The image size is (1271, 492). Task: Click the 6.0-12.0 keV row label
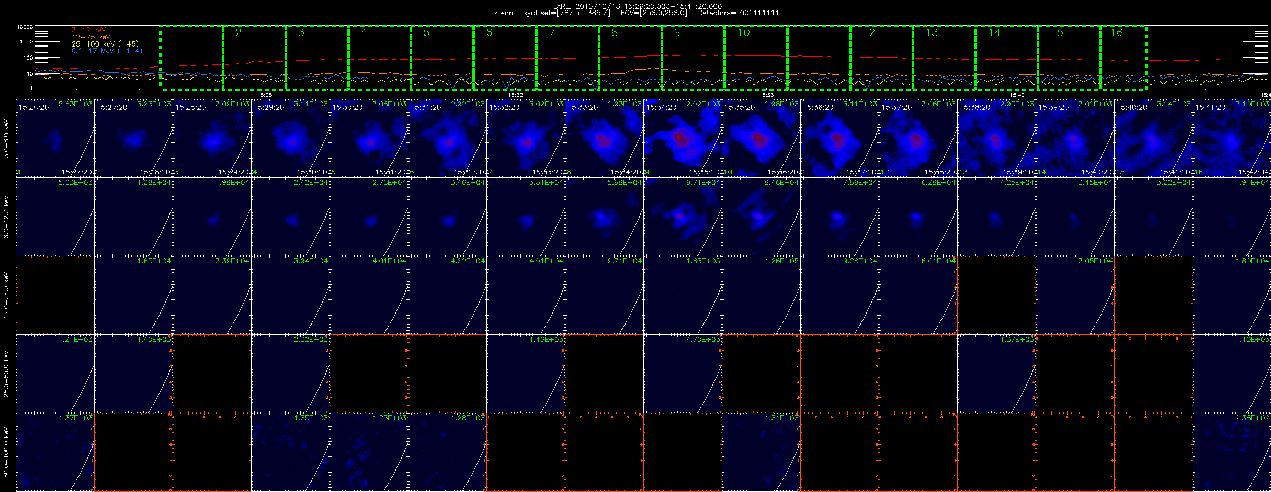[x=6, y=217]
